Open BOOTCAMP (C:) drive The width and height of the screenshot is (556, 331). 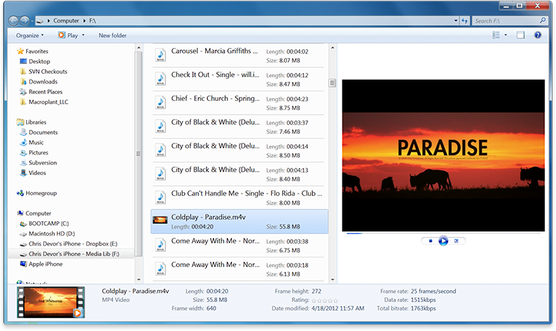pos(45,224)
